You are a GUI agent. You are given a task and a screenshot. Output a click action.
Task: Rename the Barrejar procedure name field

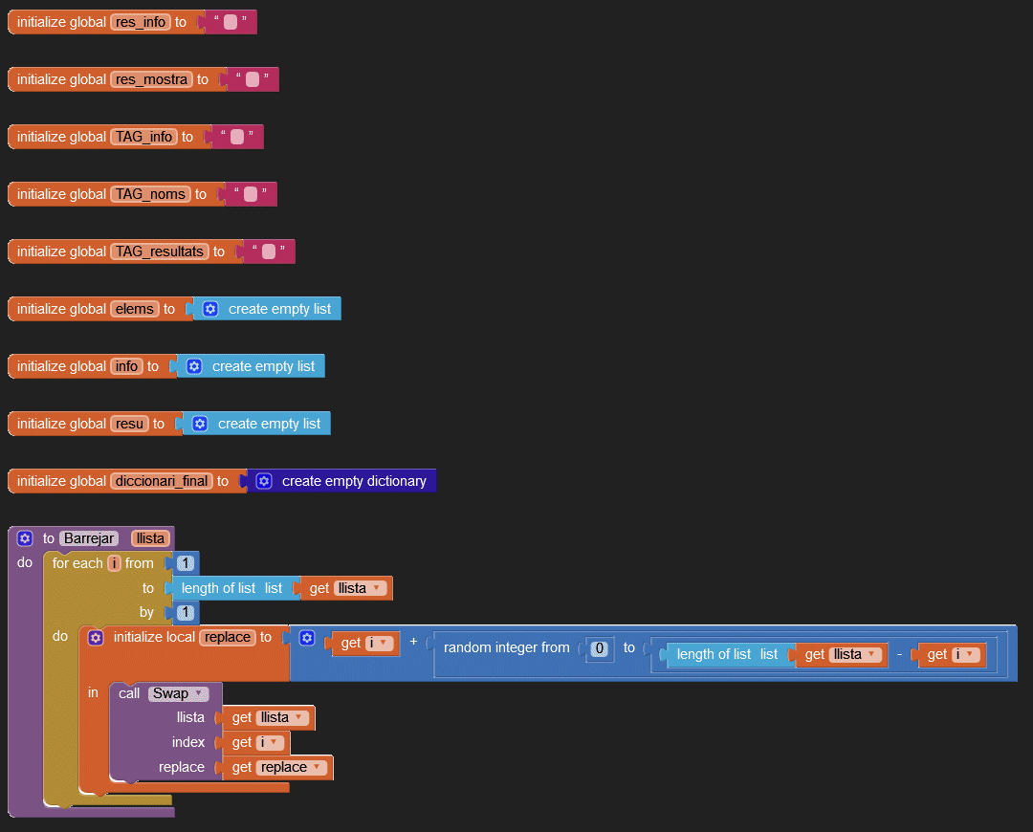coord(89,538)
